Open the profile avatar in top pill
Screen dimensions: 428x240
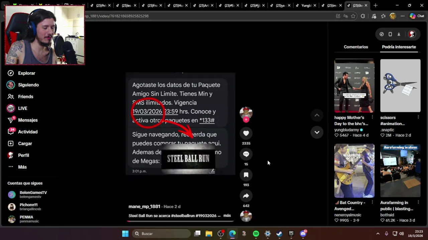point(412,34)
